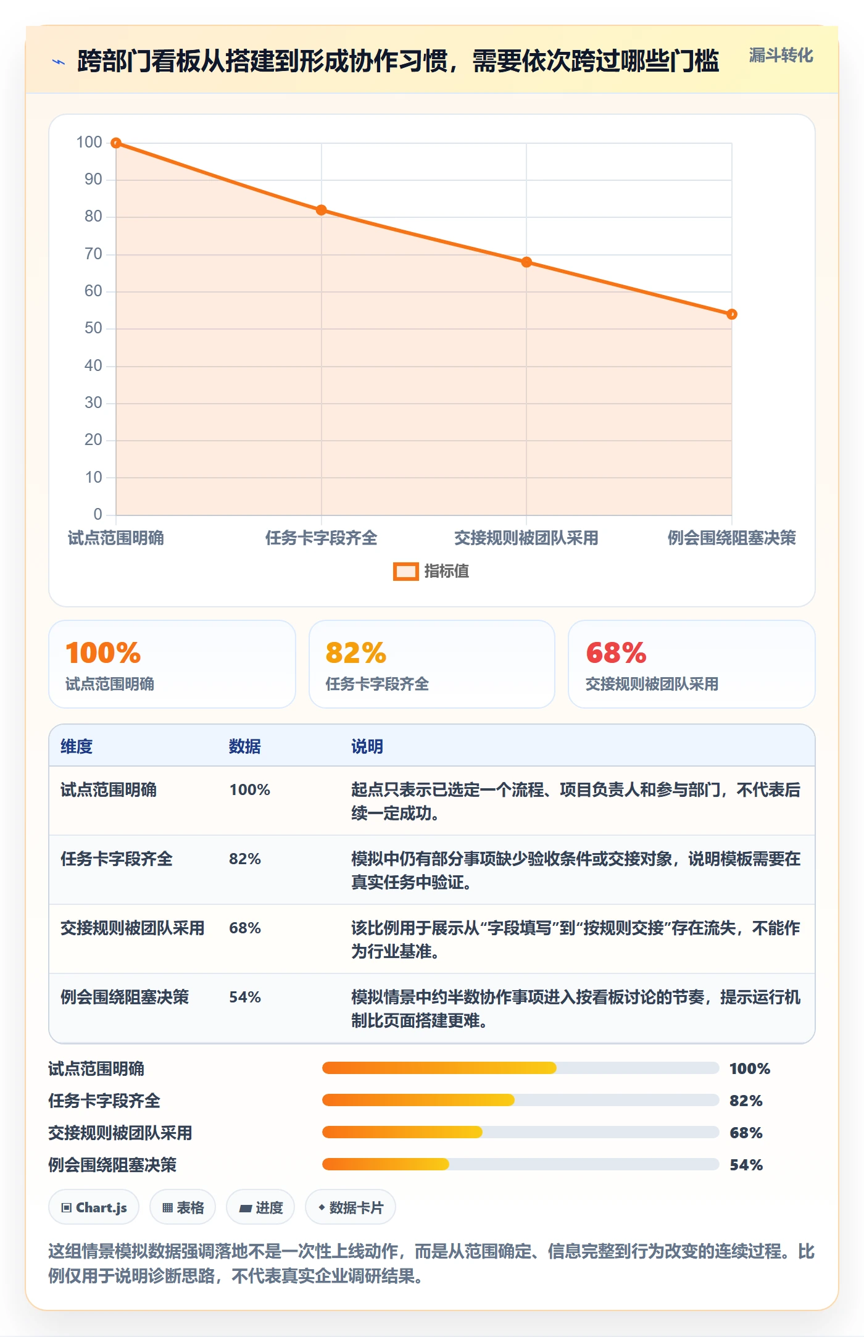Click the 82% progress bar percentage label

(746, 1101)
